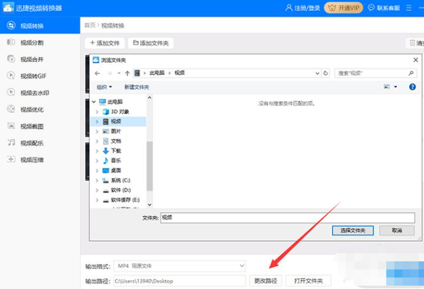Image resolution: width=424 pixels, height=289 pixels.
Task: Select the 视频截图 screenshot tool
Action: pos(31,126)
